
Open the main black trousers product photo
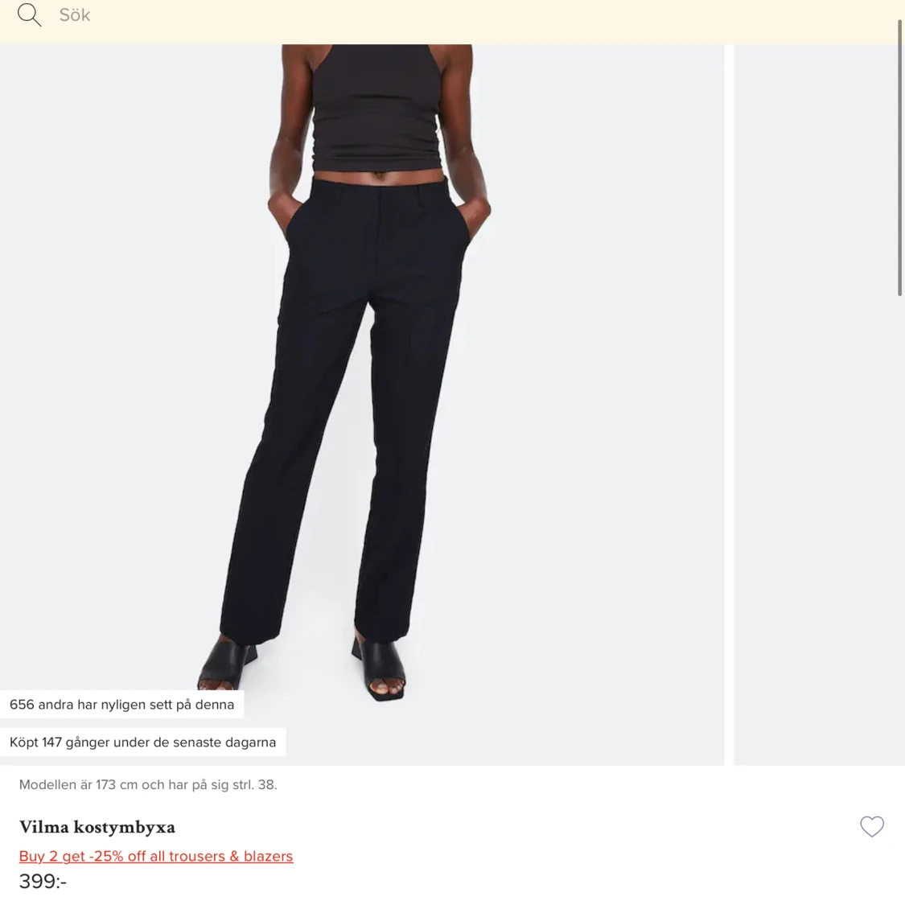tap(362, 405)
